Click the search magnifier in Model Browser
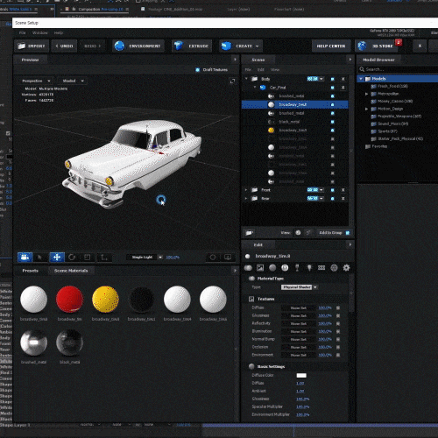The width and height of the screenshot is (438, 438). (x=362, y=69)
